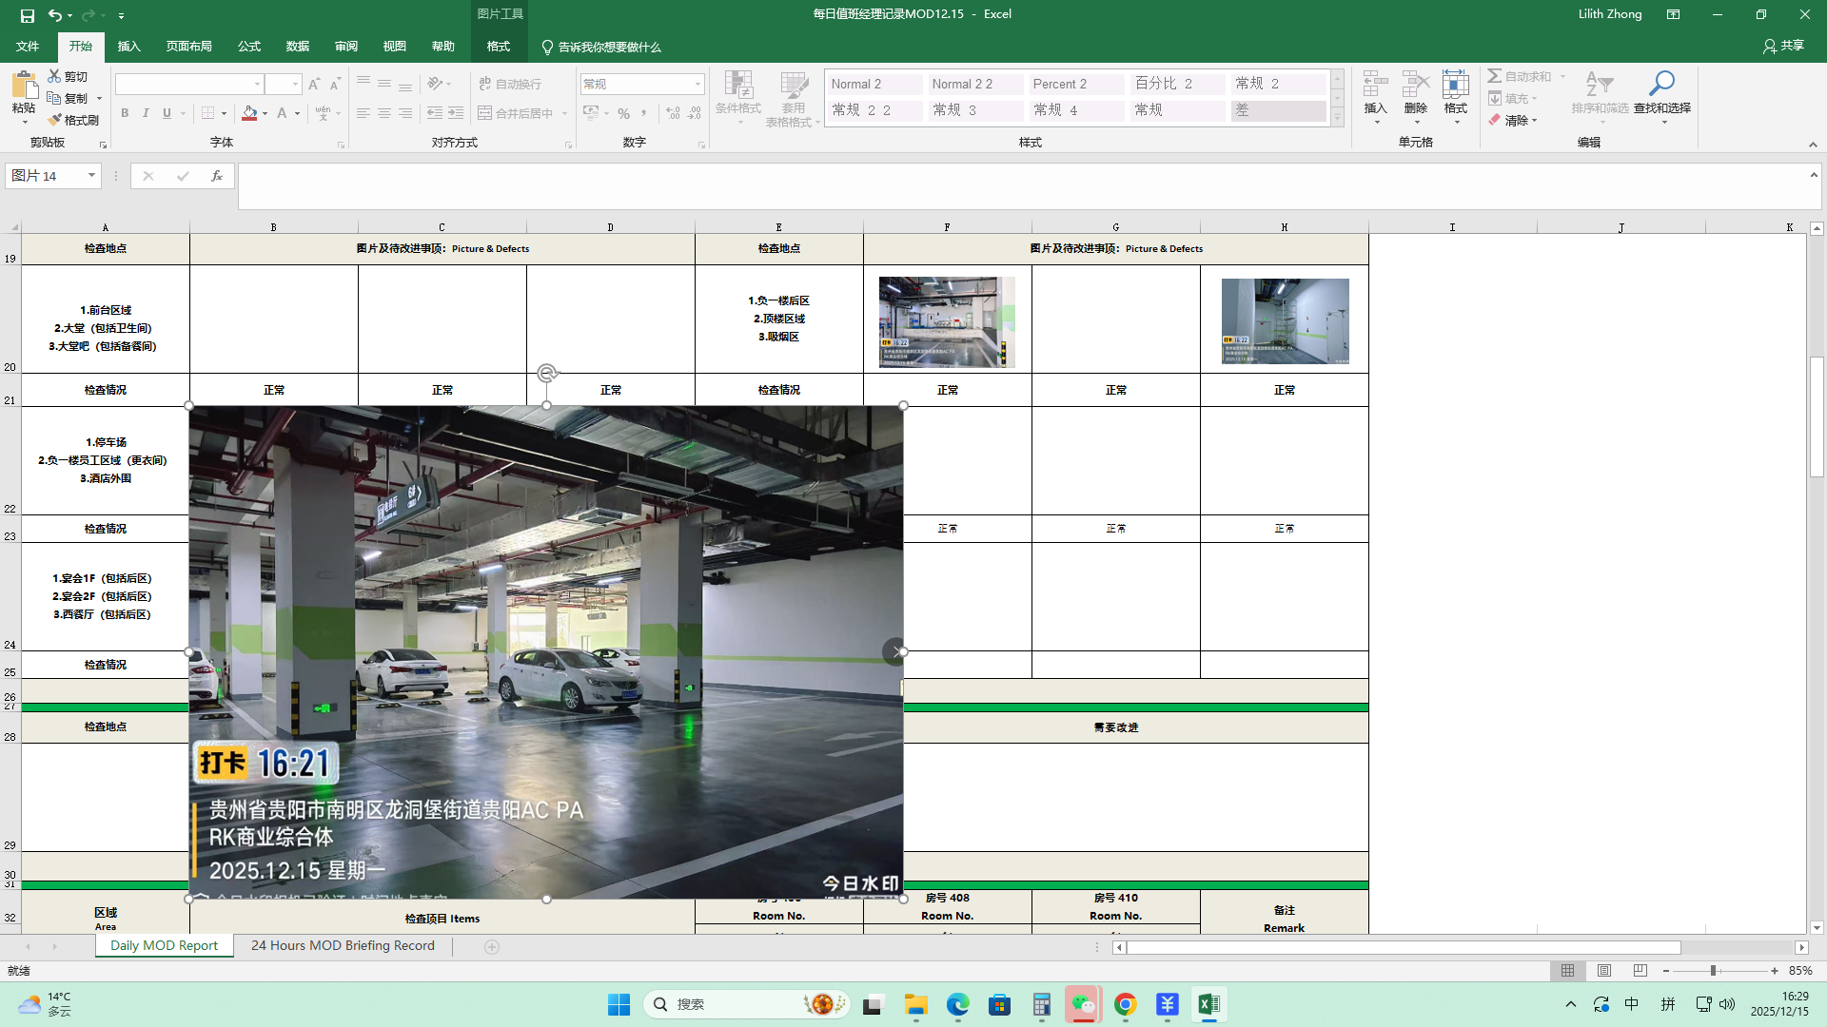Expand the number format combo box
The image size is (1827, 1027).
tap(697, 84)
